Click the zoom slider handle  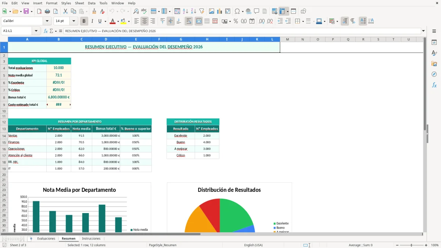411,245
